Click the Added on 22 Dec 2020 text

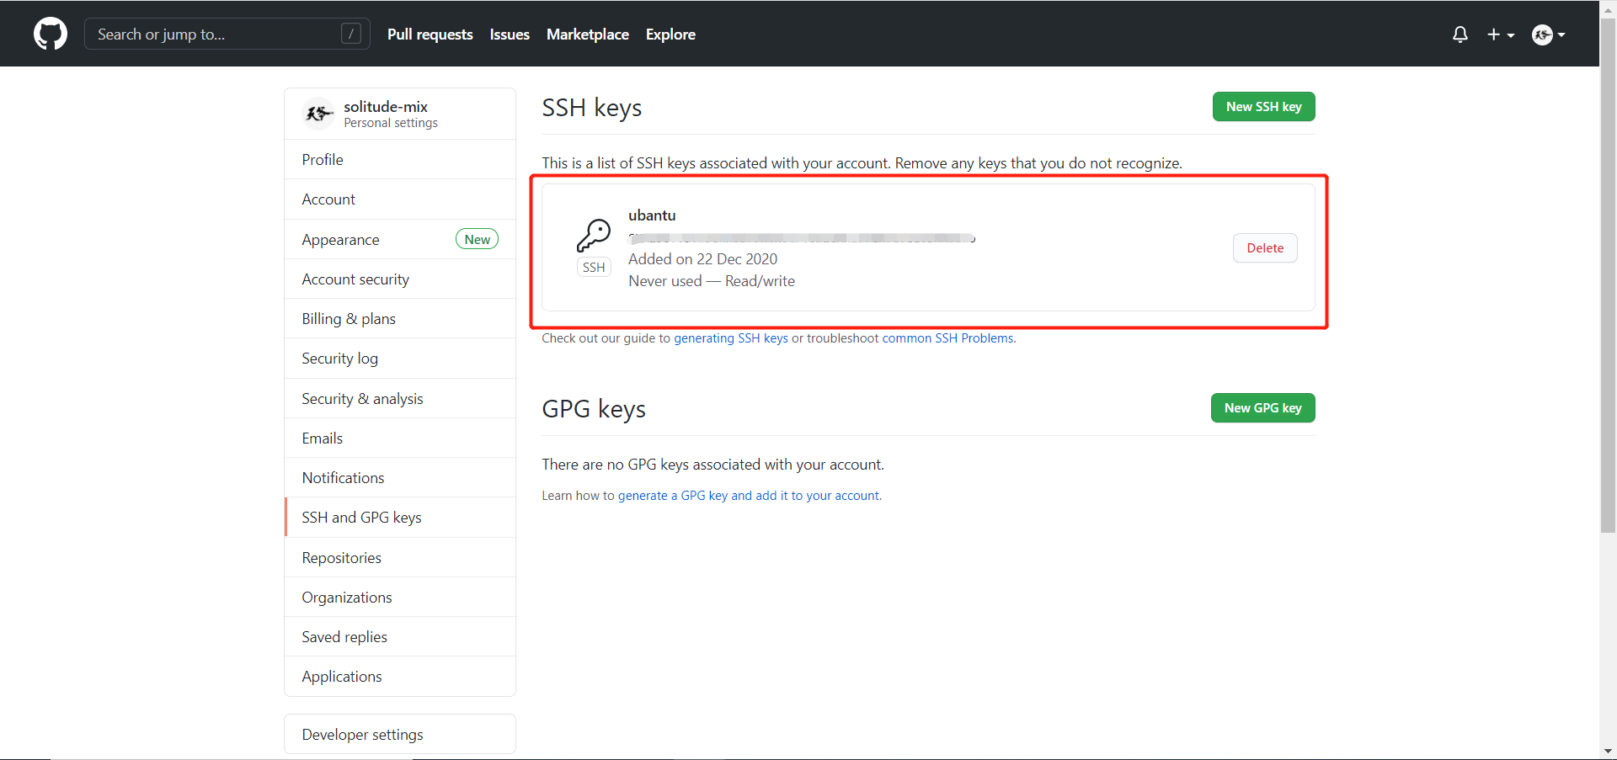coord(702,259)
